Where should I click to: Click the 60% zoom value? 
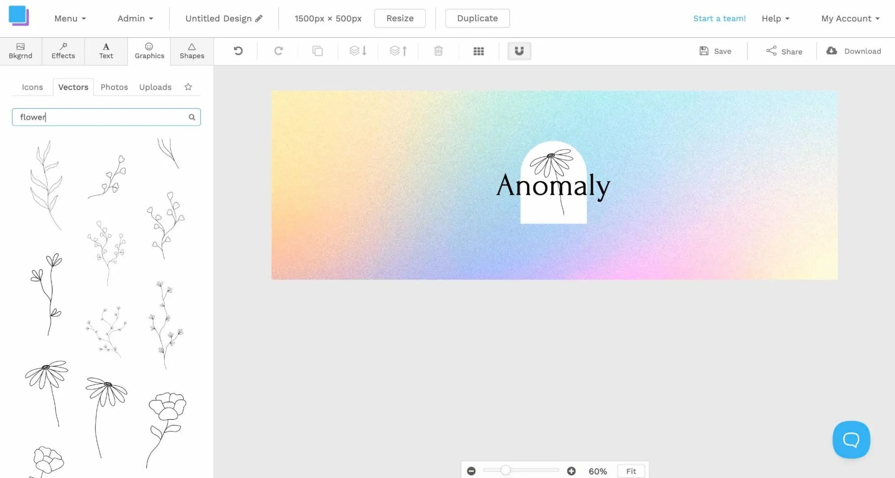[x=598, y=471]
